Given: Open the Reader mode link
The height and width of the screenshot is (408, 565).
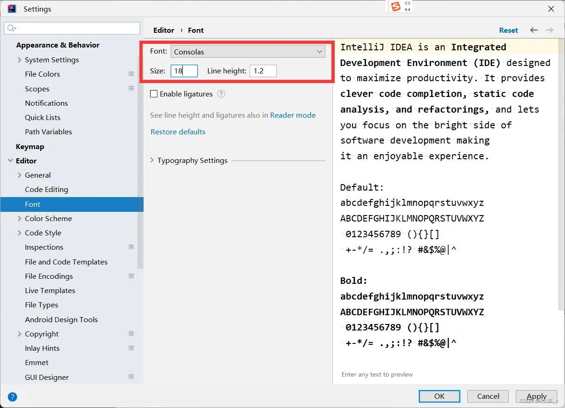Looking at the screenshot, I should pyautogui.click(x=293, y=115).
